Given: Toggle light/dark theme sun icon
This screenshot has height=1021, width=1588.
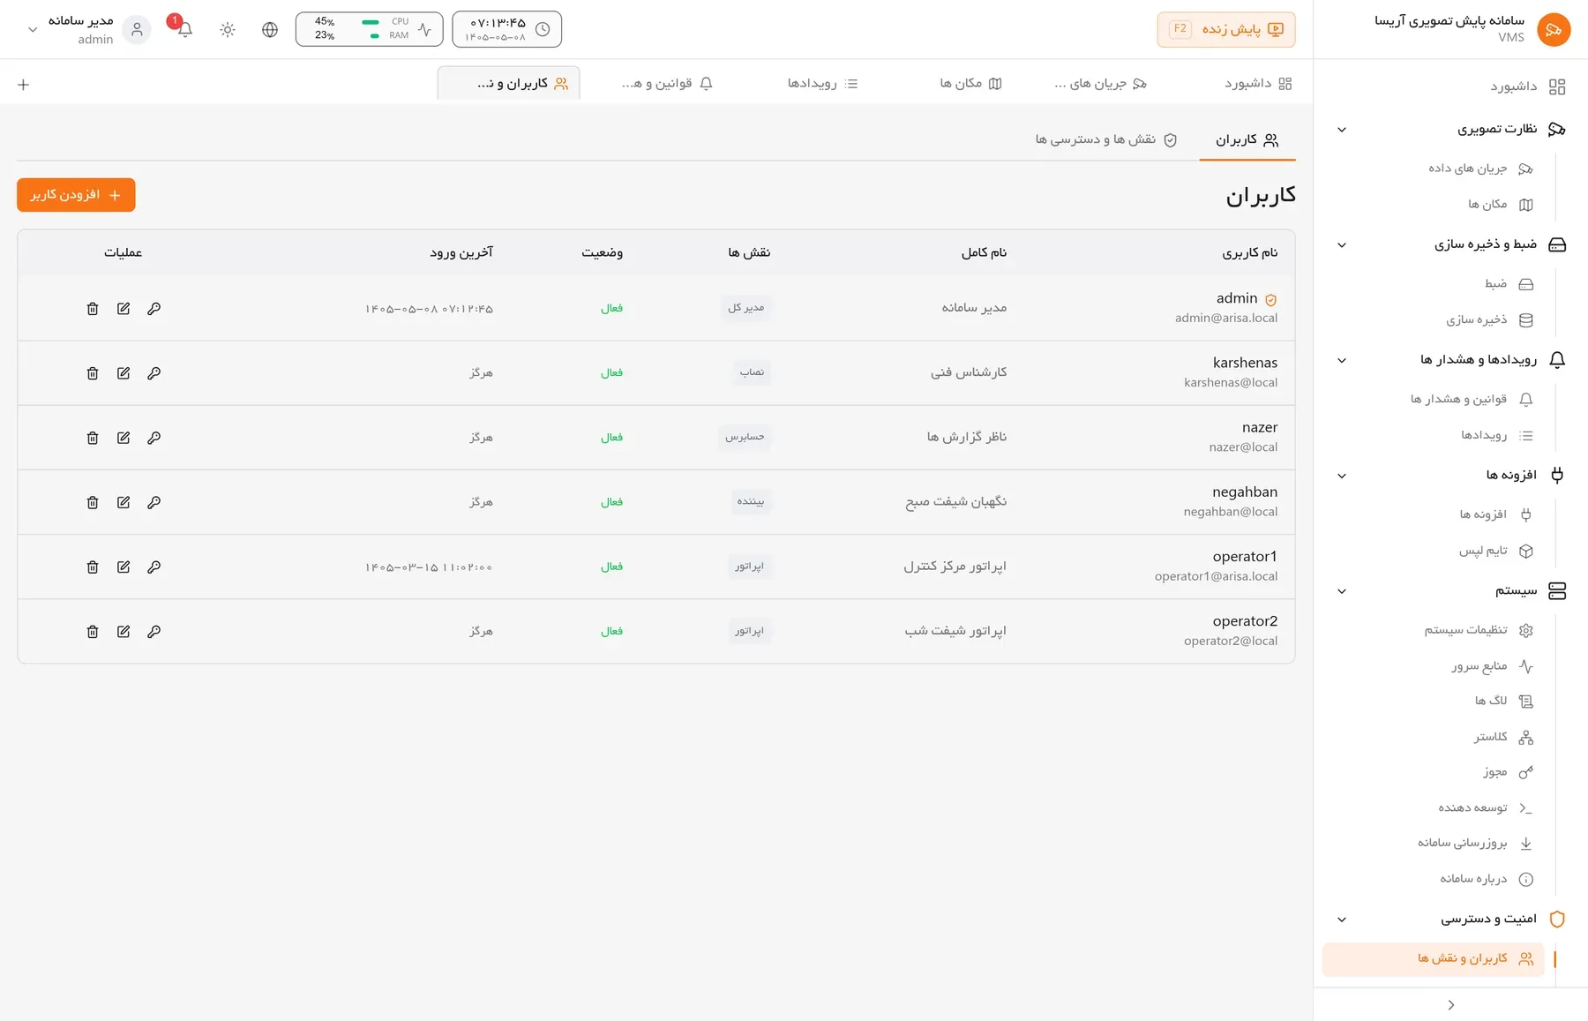Looking at the screenshot, I should [x=228, y=30].
